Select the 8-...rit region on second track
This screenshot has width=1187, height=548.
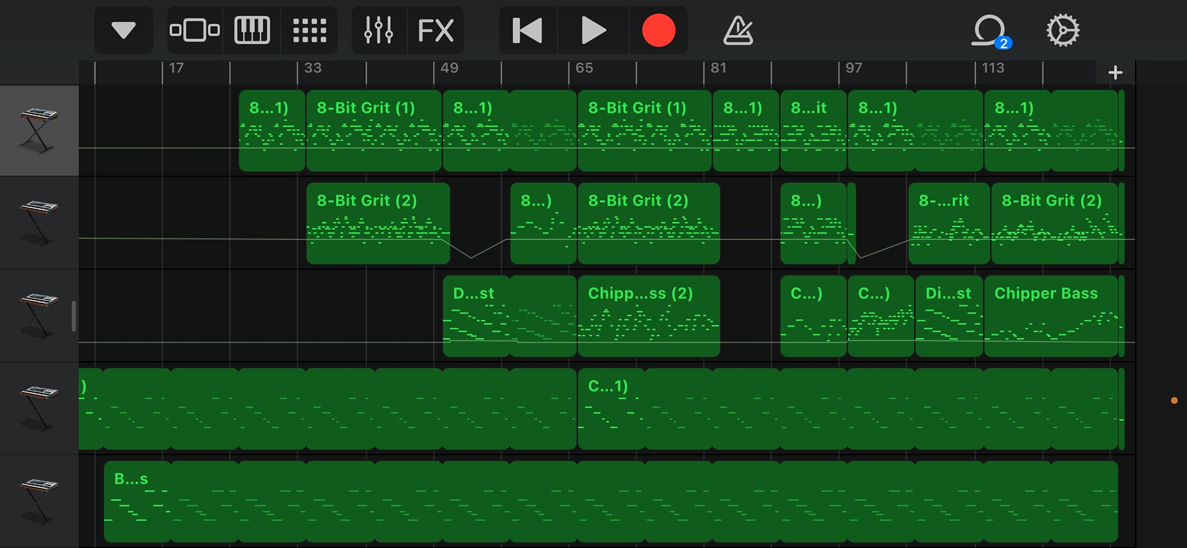950,223
